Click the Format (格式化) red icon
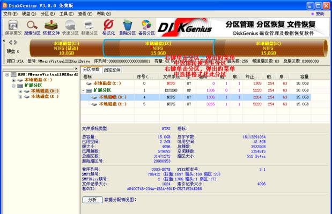Image resolution: width=332 pixels, height=214 pixels. coord(108,27)
